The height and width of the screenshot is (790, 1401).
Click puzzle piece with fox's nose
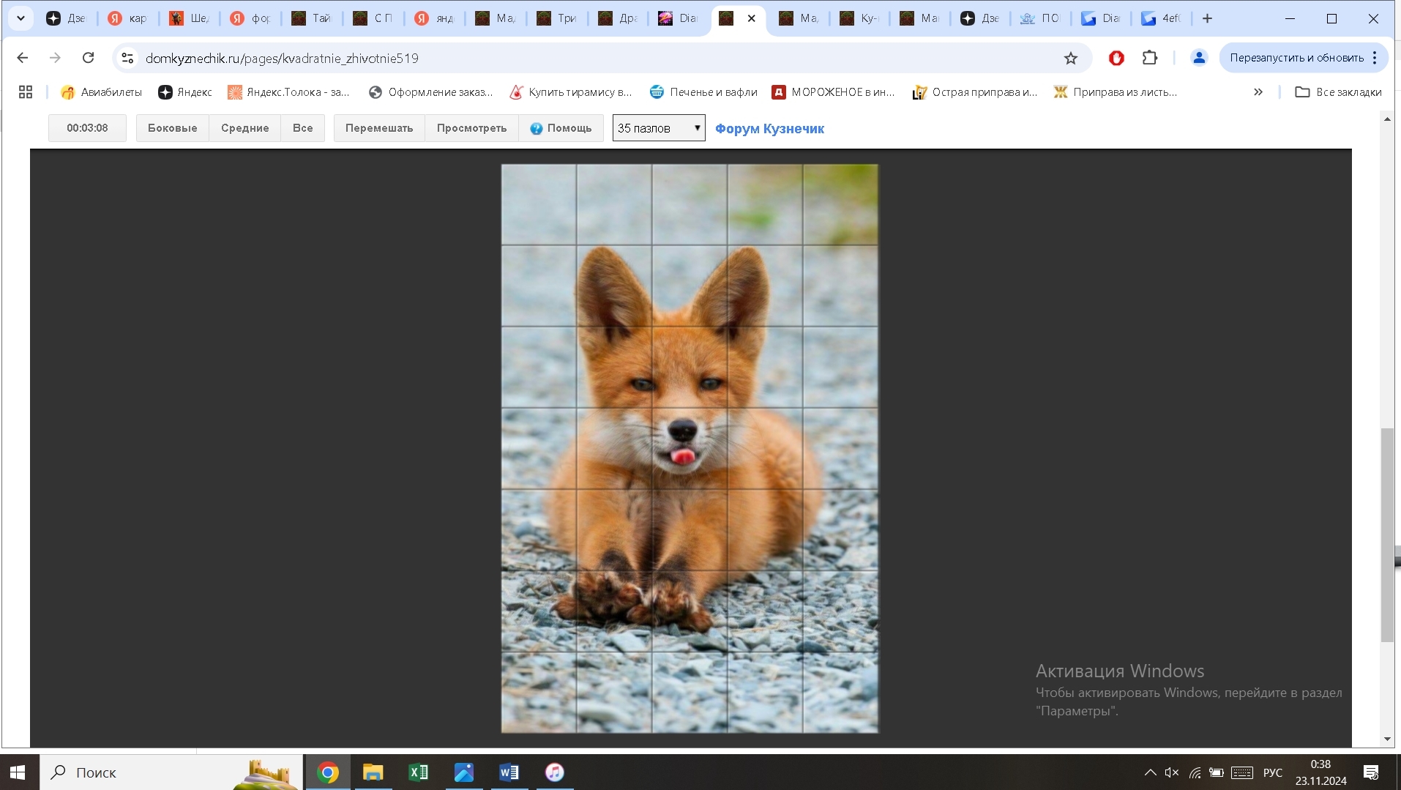690,448
